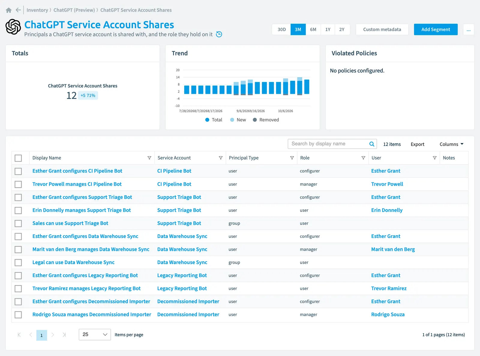Viewport: 480px width, 356px height.
Task: Open the Service Account column filter
Action: tap(221, 158)
